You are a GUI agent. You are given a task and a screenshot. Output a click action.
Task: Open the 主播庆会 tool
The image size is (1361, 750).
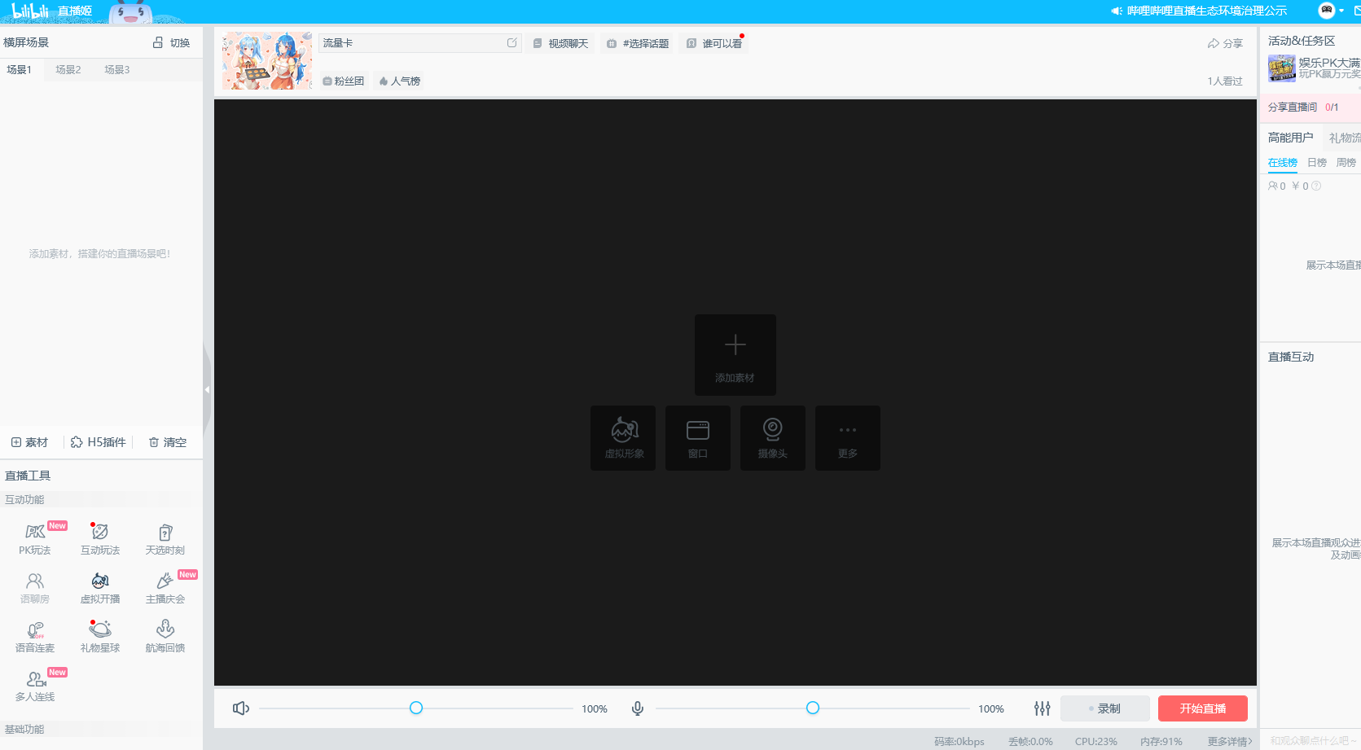165,588
